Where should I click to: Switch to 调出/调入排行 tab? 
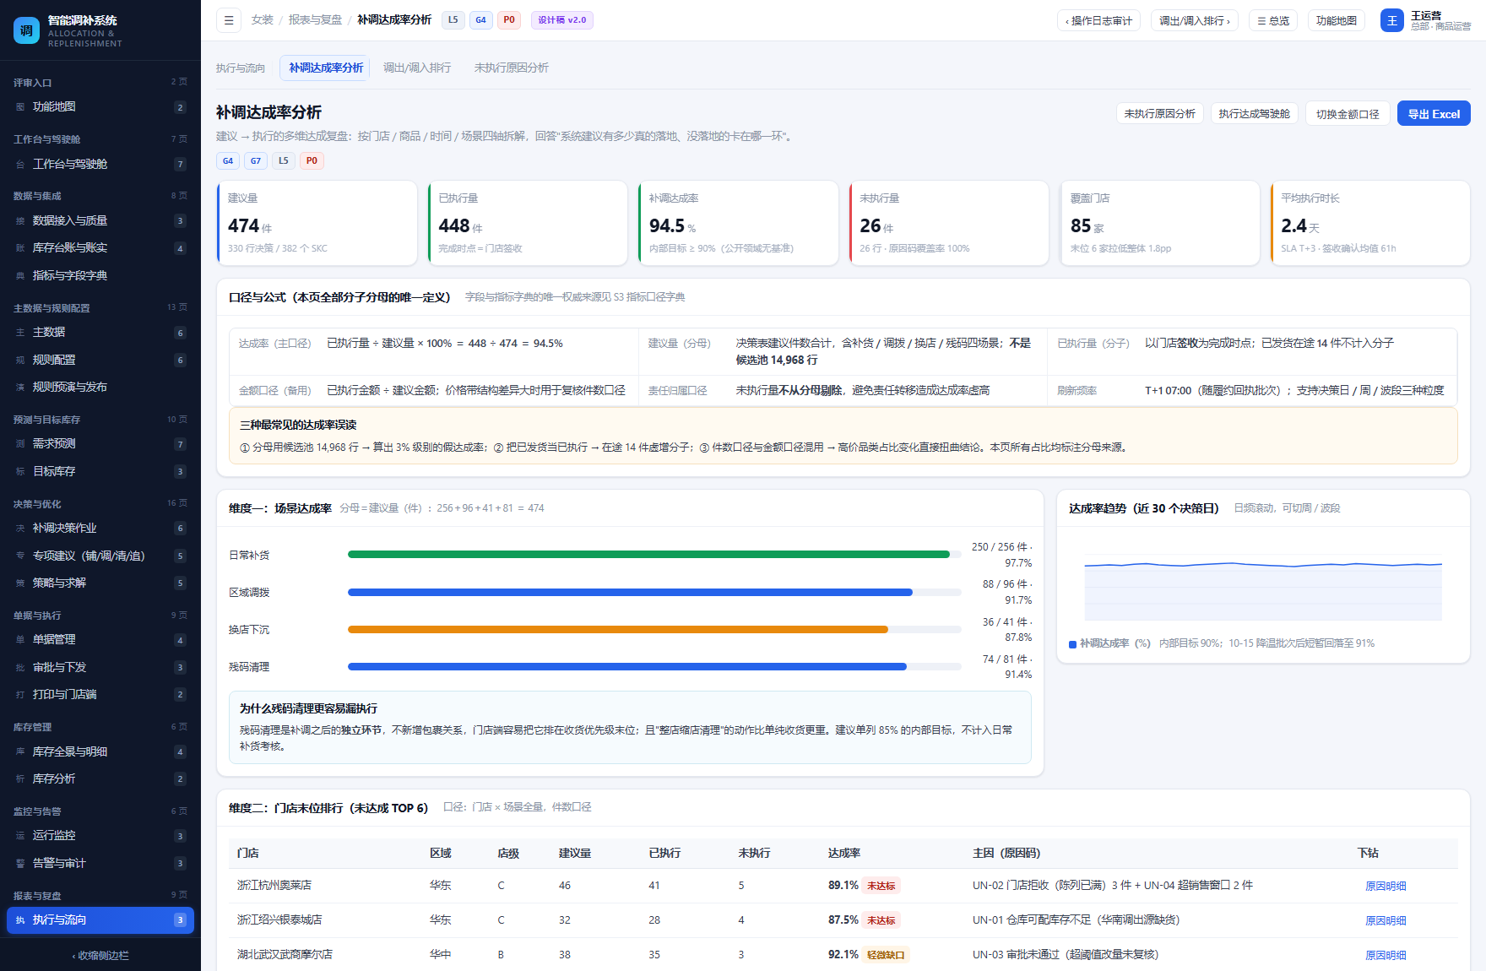[417, 68]
